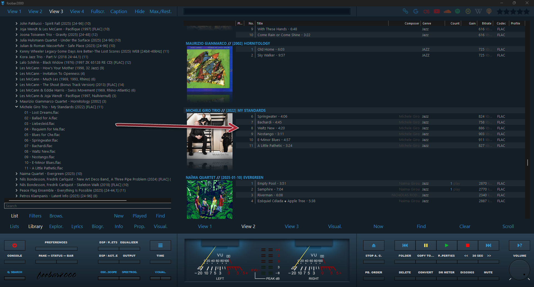Pause playback with the yellow pause button
534x287 pixels.
(x=426, y=245)
